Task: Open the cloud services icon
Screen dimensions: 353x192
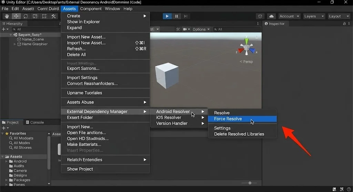Action: (x=272, y=16)
